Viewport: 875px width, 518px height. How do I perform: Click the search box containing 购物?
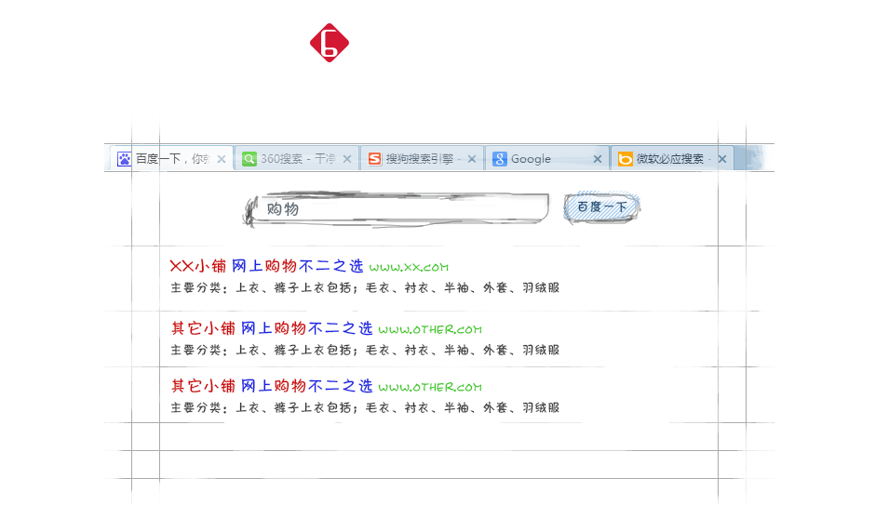[x=397, y=209]
